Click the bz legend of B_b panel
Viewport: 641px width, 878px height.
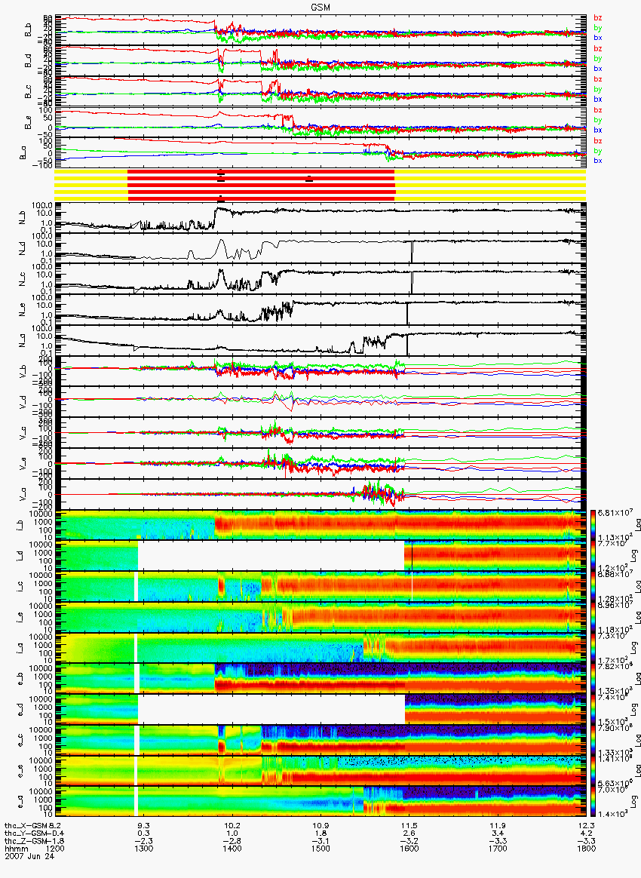(x=598, y=18)
